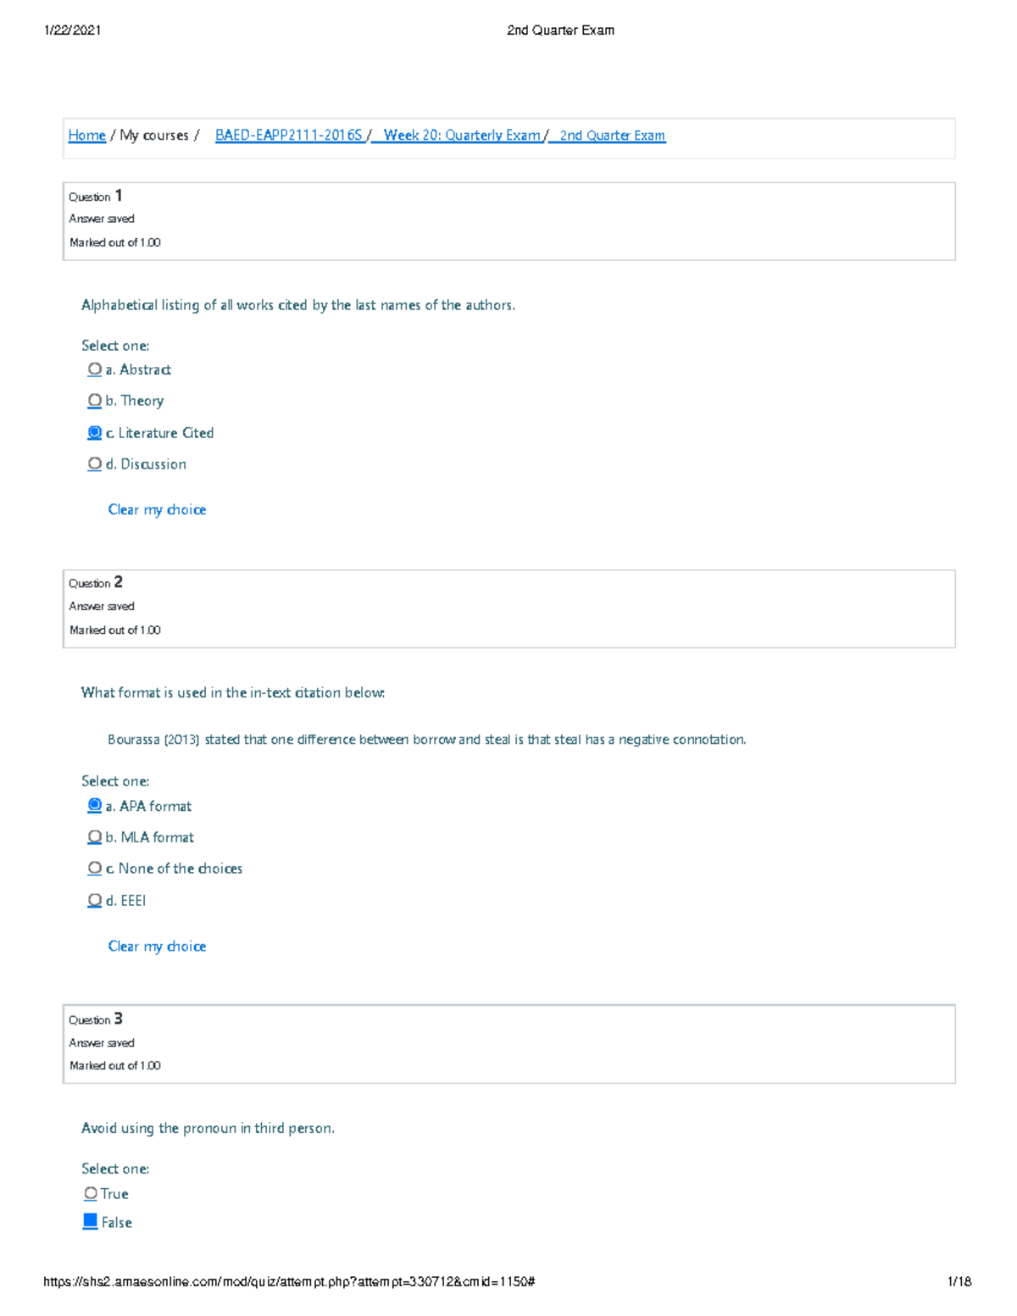1017x1316 pixels.
Task: Choose "b. MLA format" option
Action: (x=94, y=836)
